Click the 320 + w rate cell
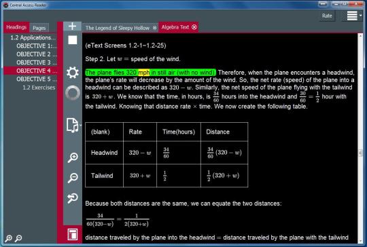 [x=140, y=176]
